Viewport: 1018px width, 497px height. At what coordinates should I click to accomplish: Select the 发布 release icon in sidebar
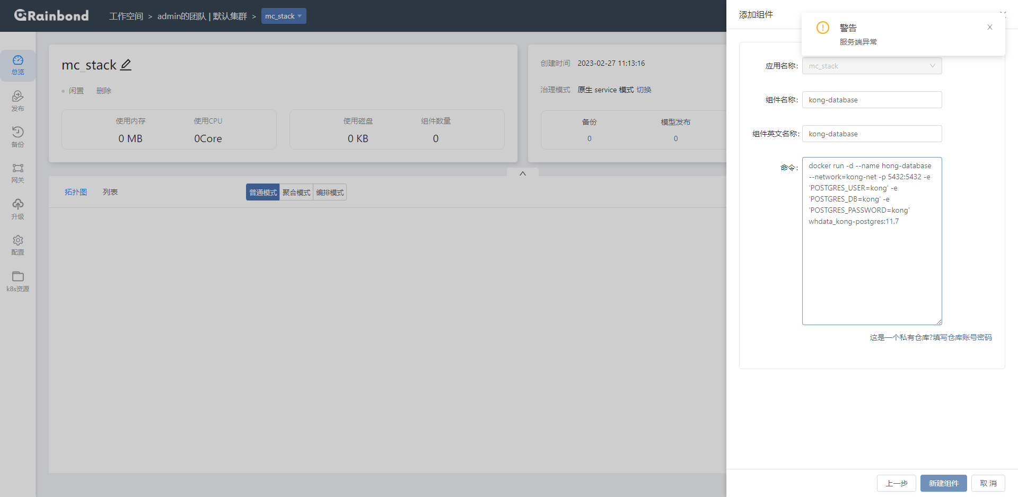[x=17, y=101]
